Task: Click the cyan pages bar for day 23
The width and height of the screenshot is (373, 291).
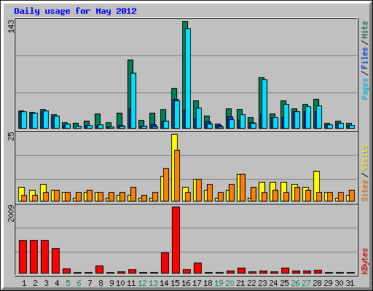Action: [x=264, y=104]
